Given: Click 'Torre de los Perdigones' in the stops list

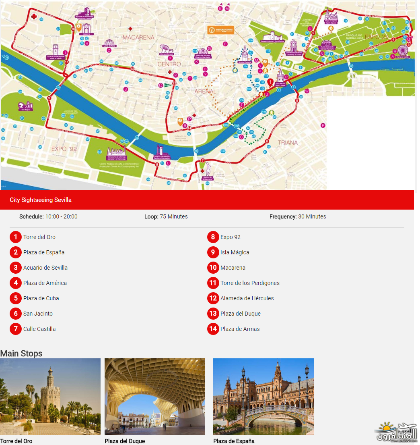Looking at the screenshot, I should pos(250,283).
